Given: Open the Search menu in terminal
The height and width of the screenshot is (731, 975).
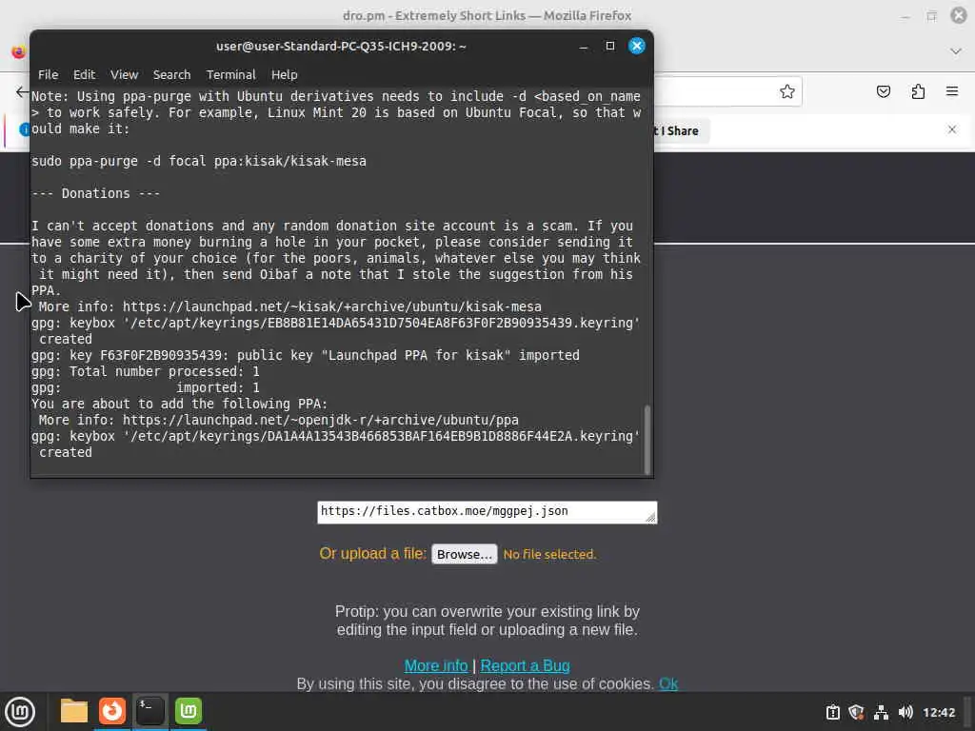Looking at the screenshot, I should coord(171,74).
